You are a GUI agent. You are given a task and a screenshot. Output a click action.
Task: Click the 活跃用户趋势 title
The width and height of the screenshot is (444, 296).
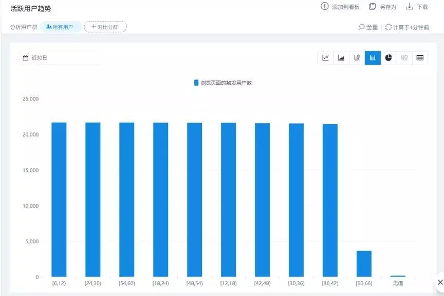31,9
